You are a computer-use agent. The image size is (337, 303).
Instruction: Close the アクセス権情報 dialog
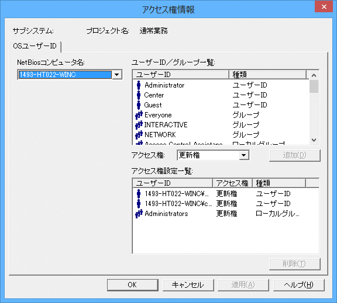[x=324, y=6]
